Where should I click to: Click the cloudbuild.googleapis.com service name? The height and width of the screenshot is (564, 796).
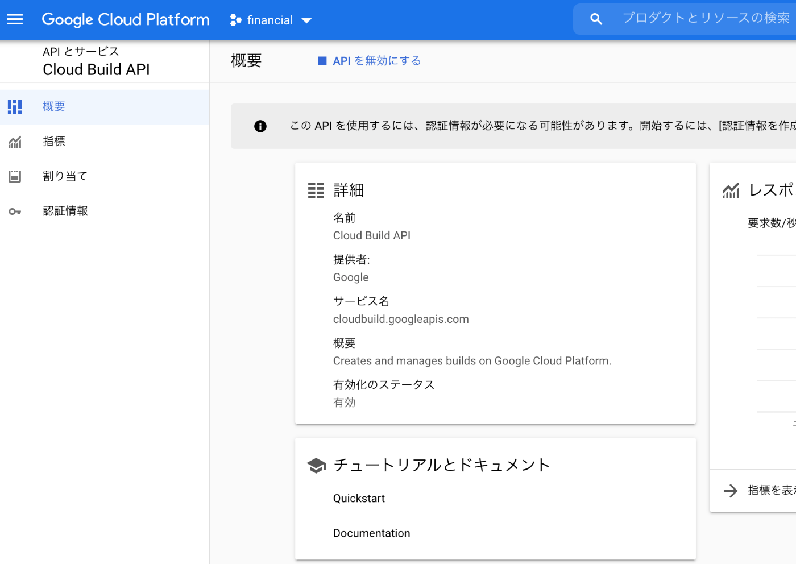click(x=401, y=319)
